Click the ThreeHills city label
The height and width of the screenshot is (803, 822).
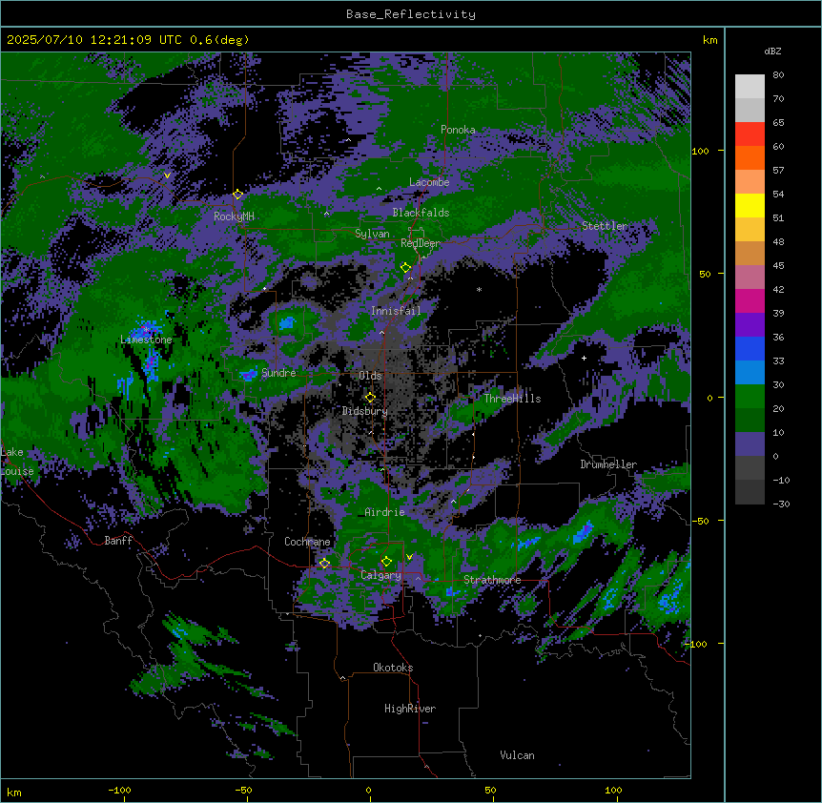pyautogui.click(x=512, y=399)
